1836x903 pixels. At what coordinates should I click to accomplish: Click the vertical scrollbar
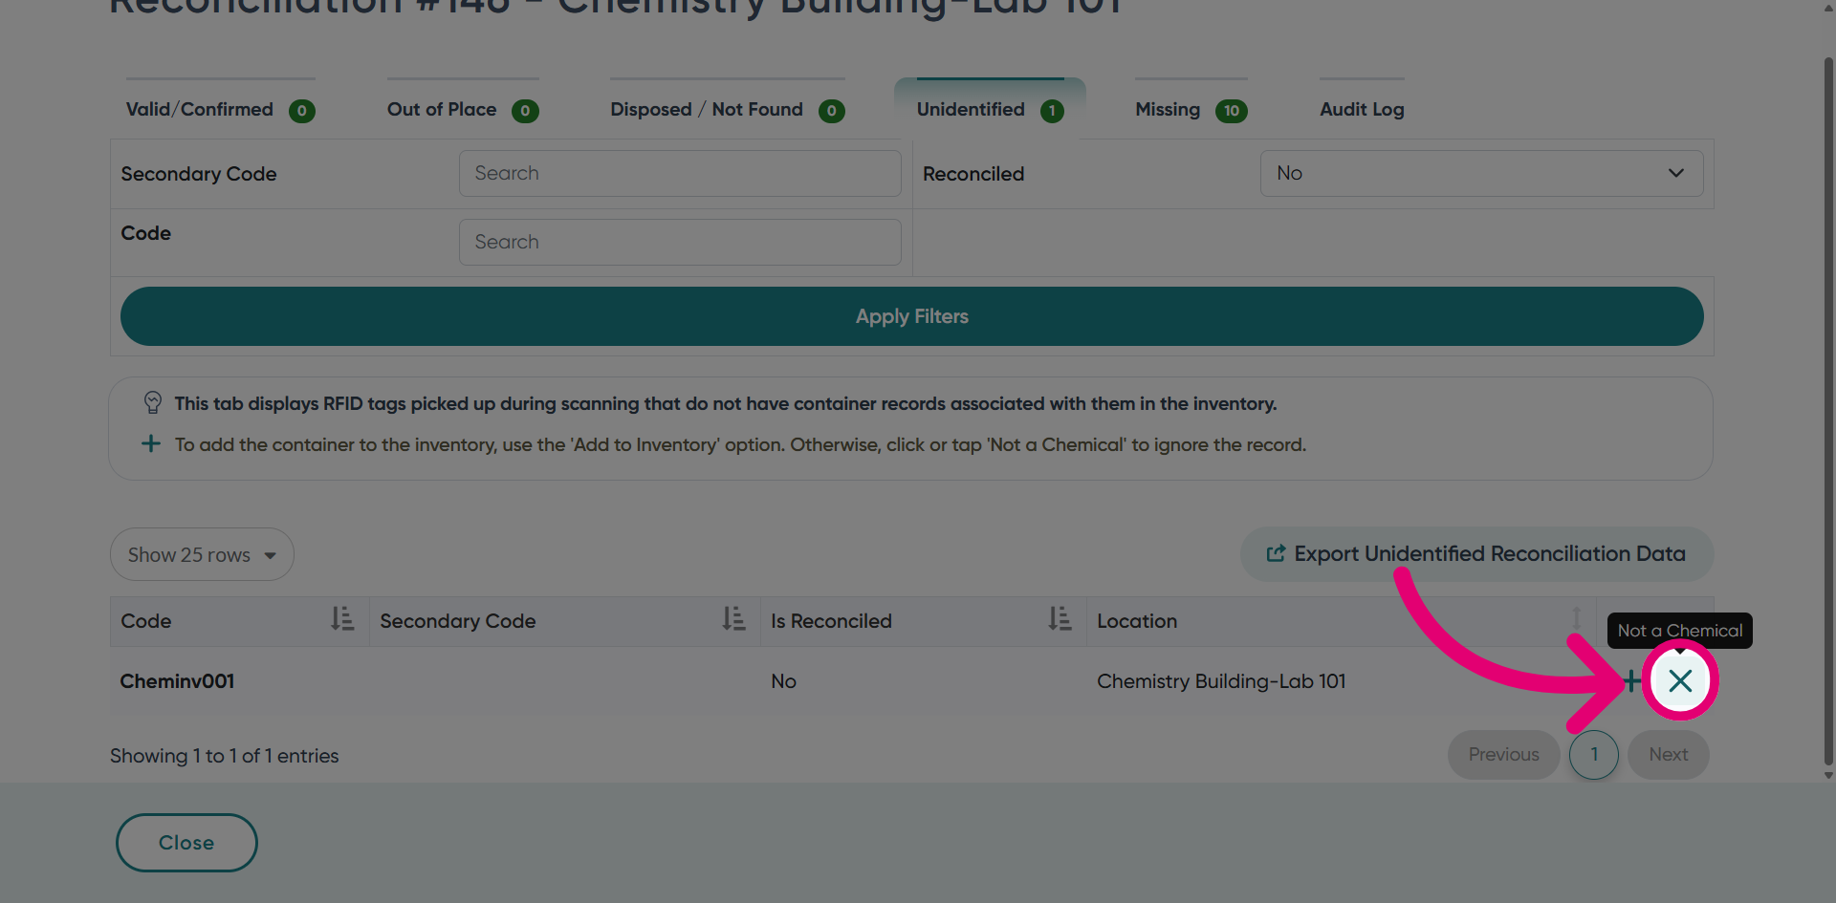[x=1828, y=411]
